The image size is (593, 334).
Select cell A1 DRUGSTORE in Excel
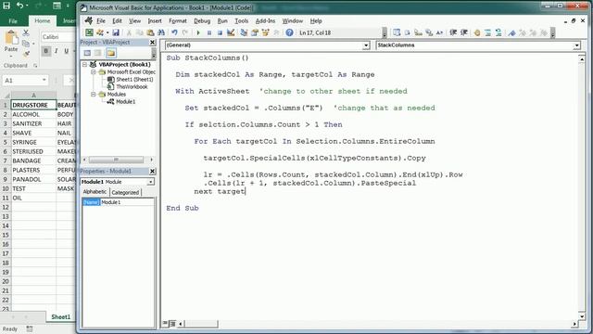33,105
